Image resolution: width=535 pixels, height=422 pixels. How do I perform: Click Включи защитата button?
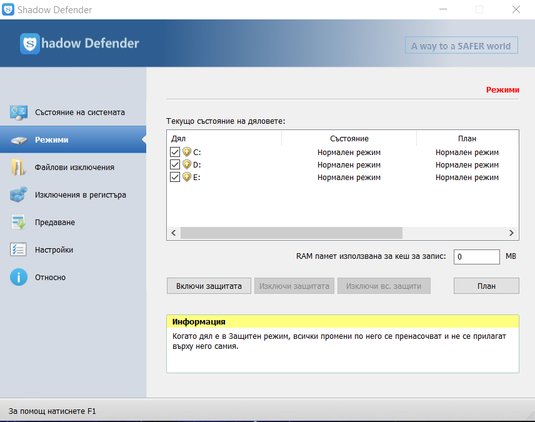[x=209, y=286]
